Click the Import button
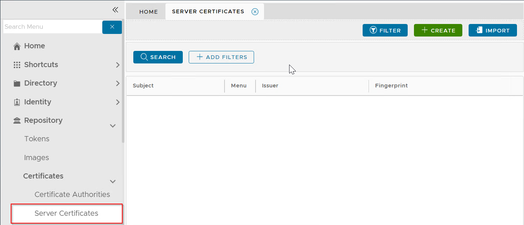This screenshot has width=524, height=225. pyautogui.click(x=493, y=31)
